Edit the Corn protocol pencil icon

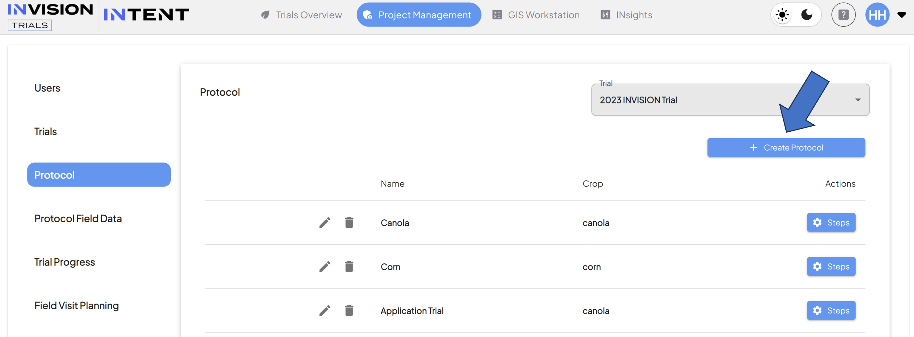(325, 266)
